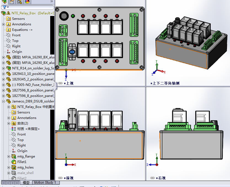Click the tree filter funnel icon
Image resolution: width=230 pixels, height=187 pixels.
pyautogui.click(x=4, y=7)
